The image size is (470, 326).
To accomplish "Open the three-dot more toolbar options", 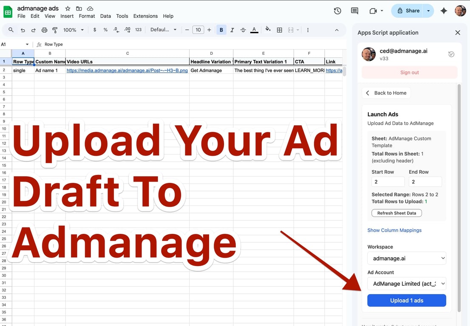I will [308, 30].
